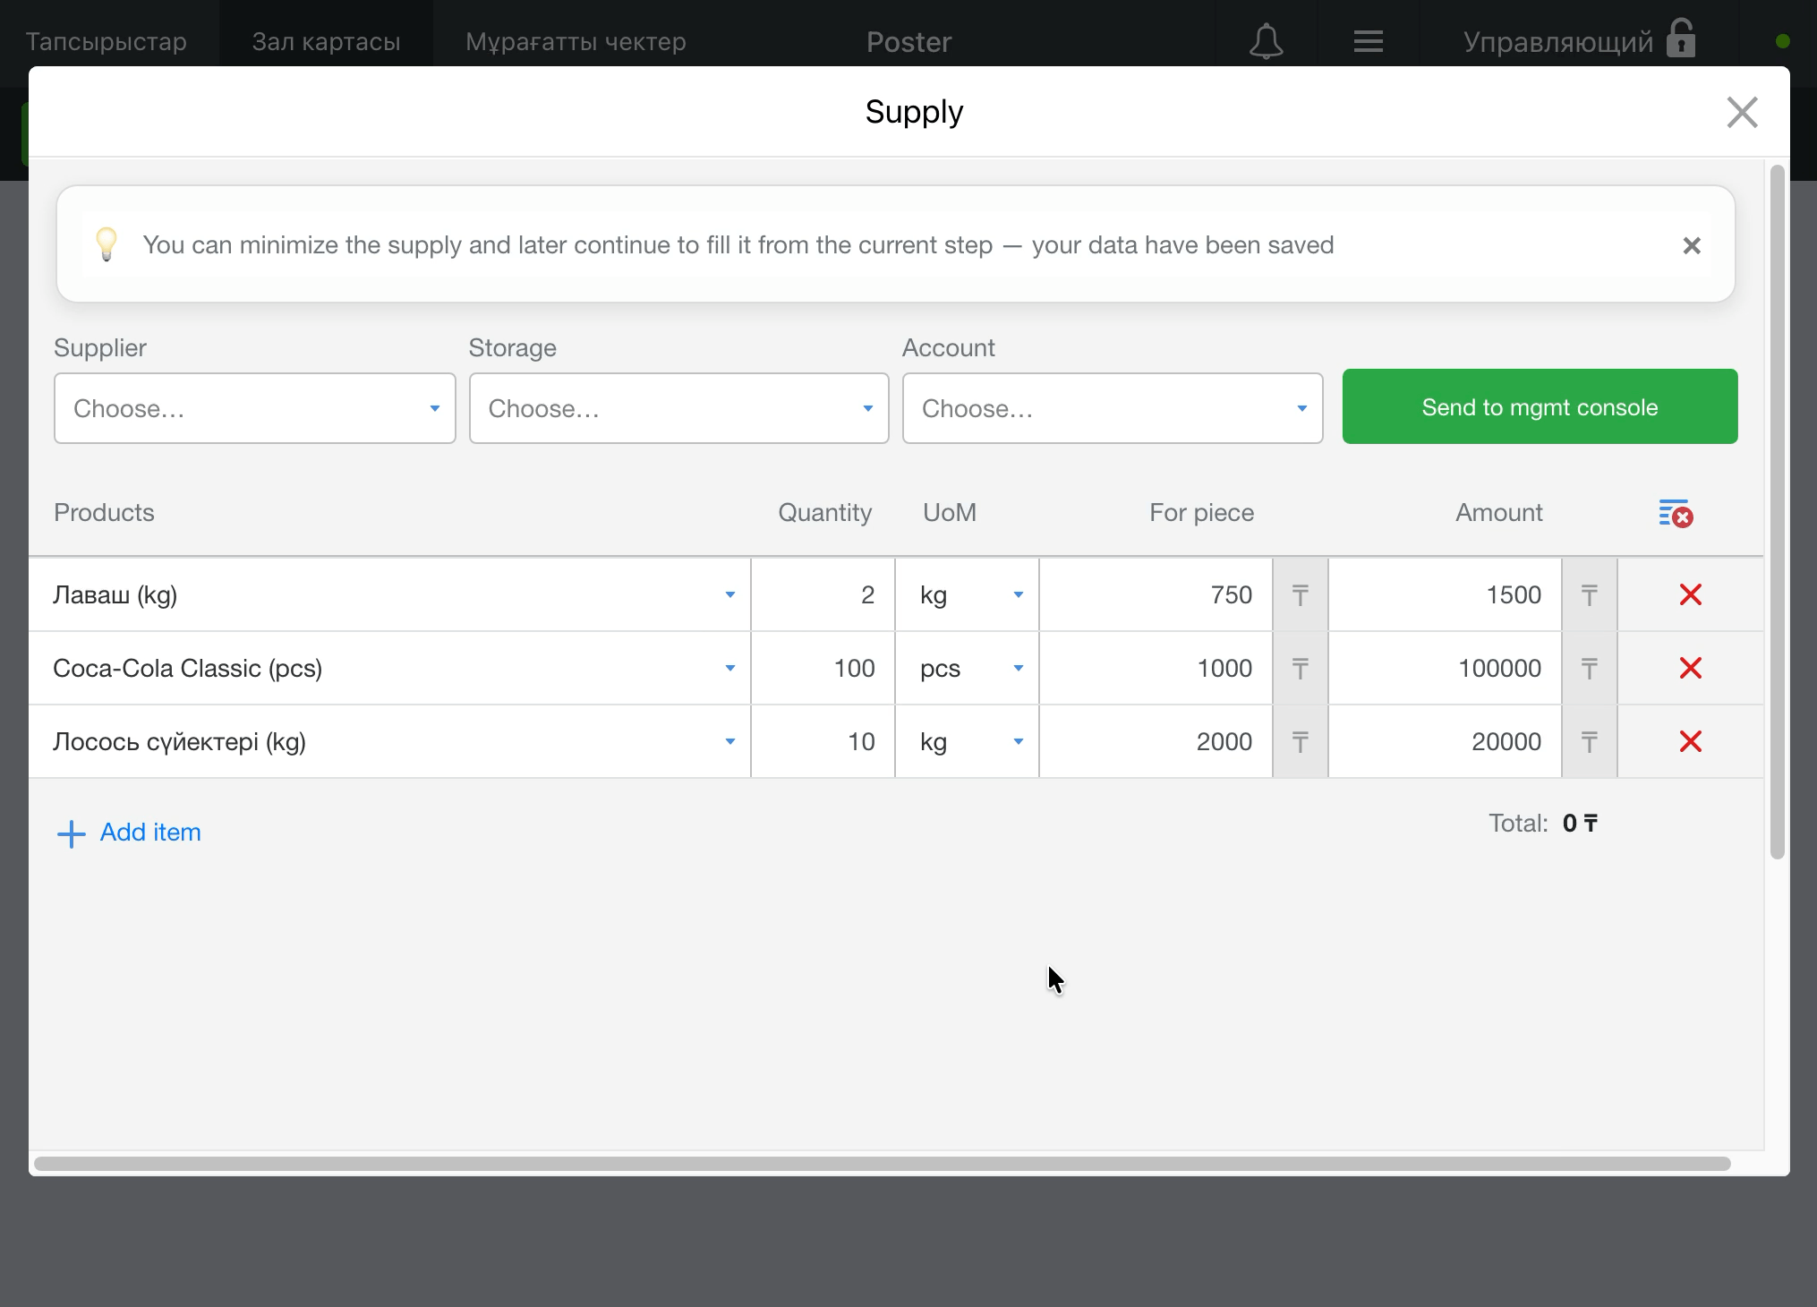
Task: Open the Storage dropdown
Action: [x=678, y=408]
